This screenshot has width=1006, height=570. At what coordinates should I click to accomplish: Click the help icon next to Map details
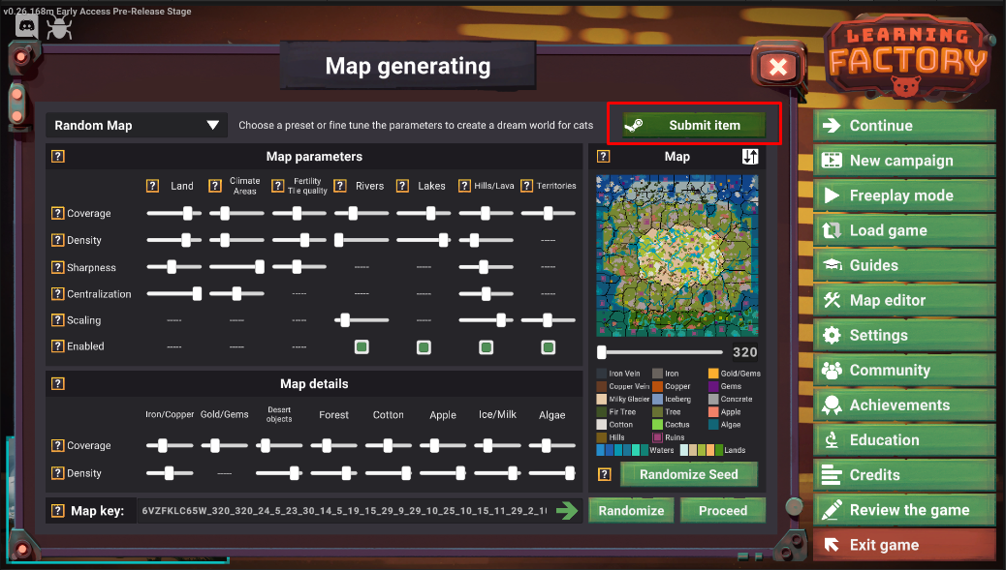(58, 383)
